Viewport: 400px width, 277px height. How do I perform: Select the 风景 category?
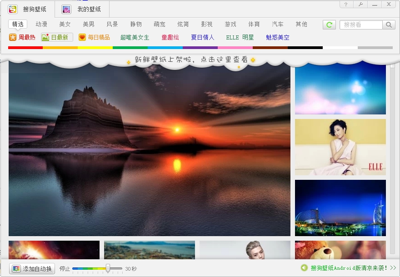(x=112, y=24)
